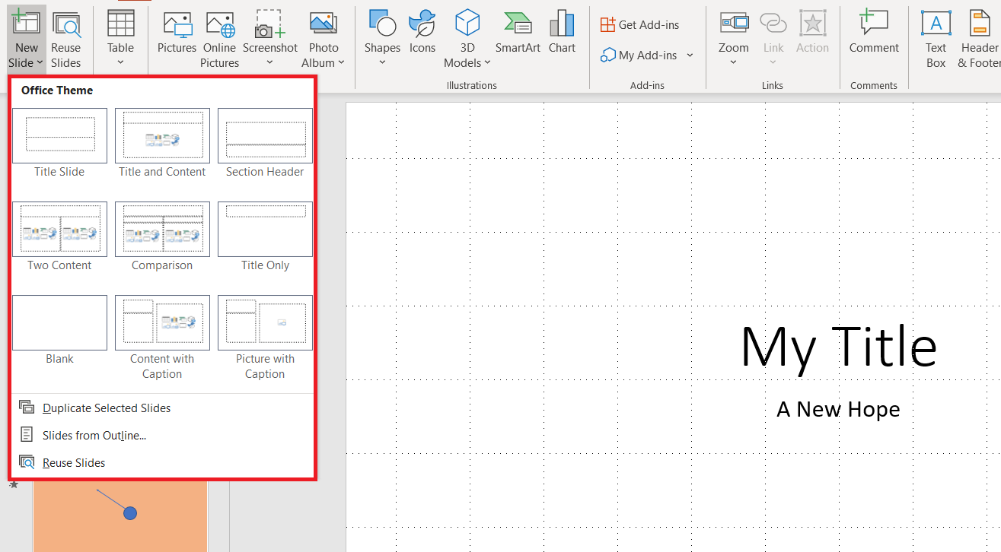Viewport: 1001px width, 552px height.
Task: Insert a 3D Model
Action: click(467, 38)
